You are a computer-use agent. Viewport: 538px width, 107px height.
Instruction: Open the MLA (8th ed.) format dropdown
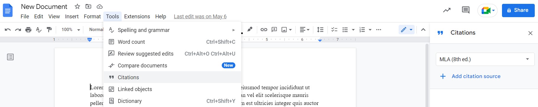pos(485,59)
